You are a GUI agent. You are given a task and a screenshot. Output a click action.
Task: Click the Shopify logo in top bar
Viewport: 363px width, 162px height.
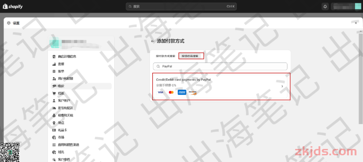point(12,6)
